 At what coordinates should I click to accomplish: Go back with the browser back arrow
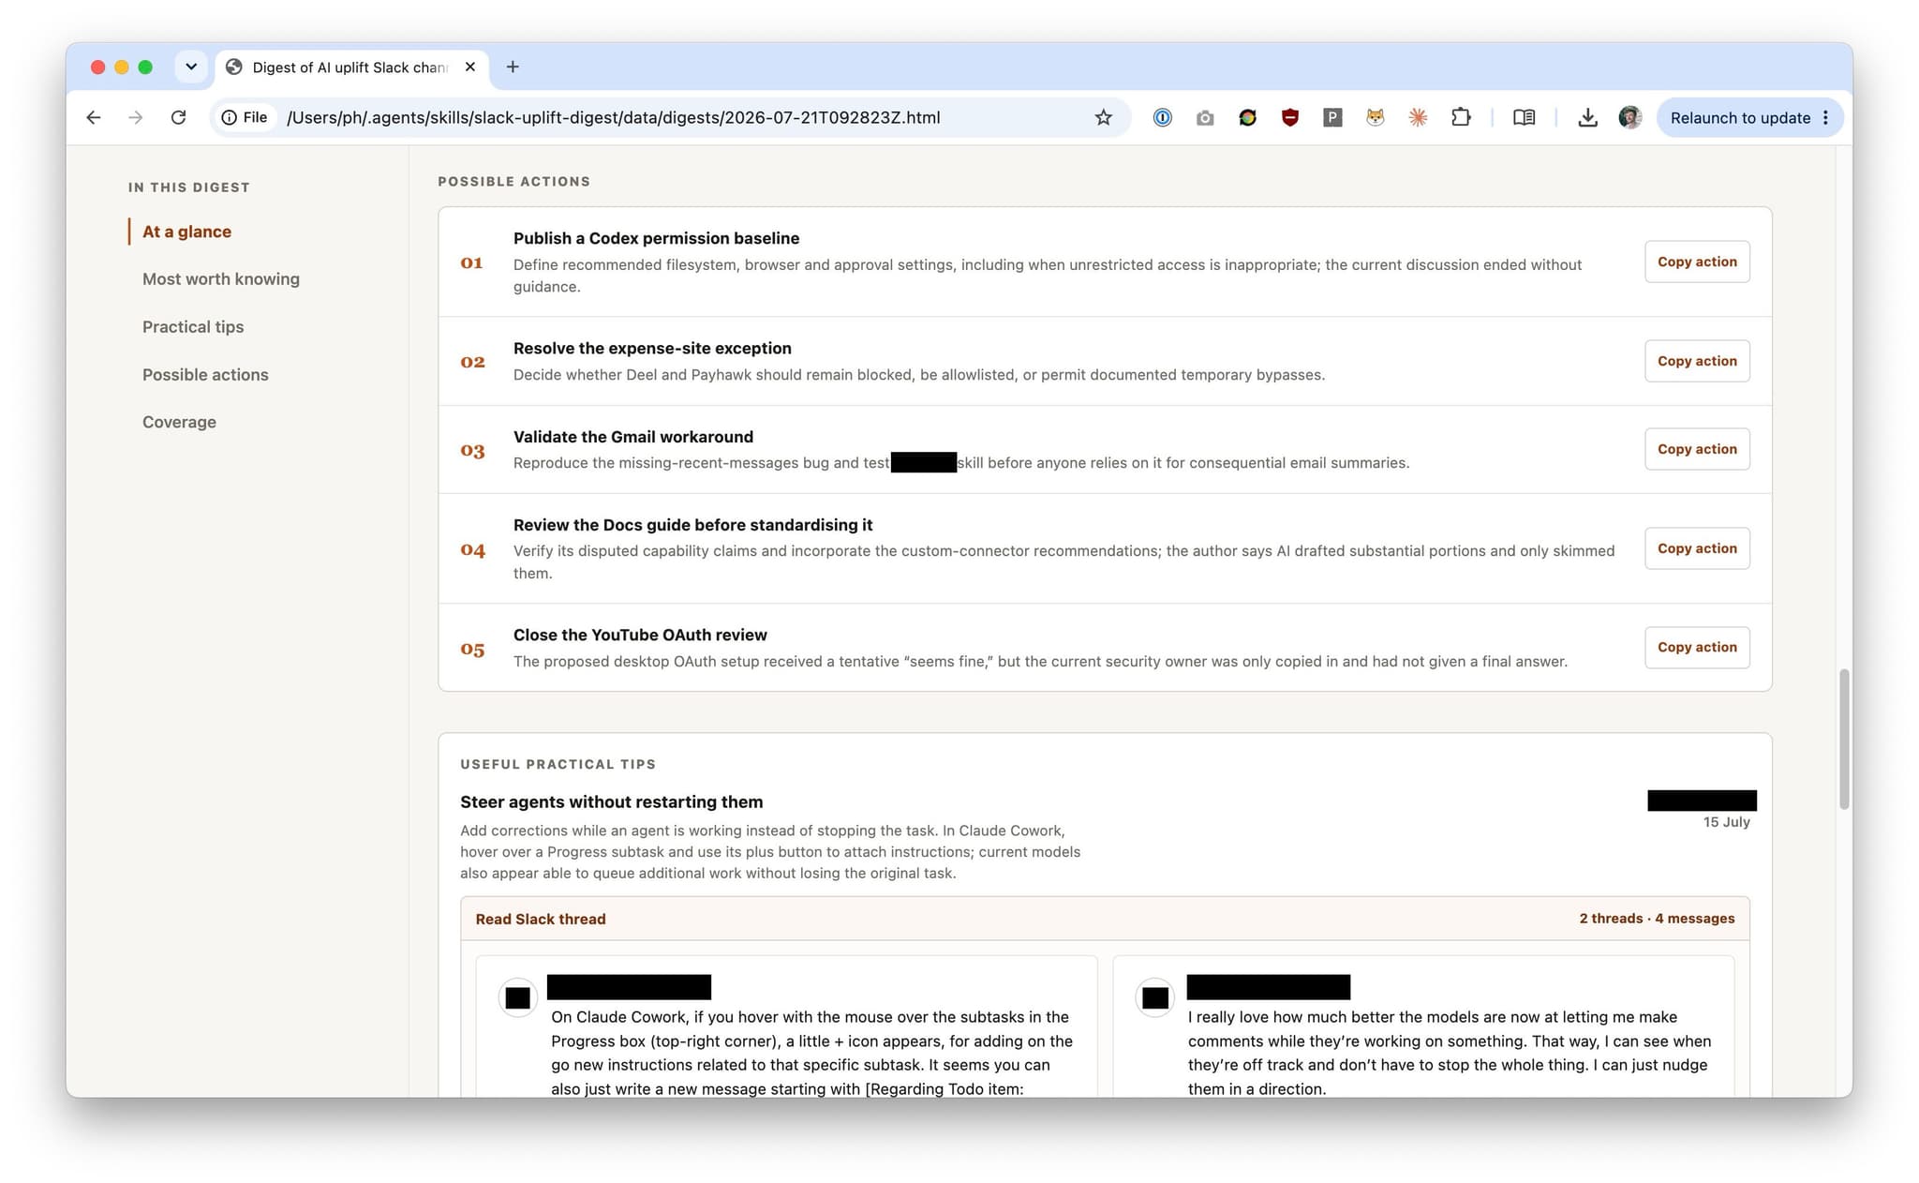click(93, 117)
